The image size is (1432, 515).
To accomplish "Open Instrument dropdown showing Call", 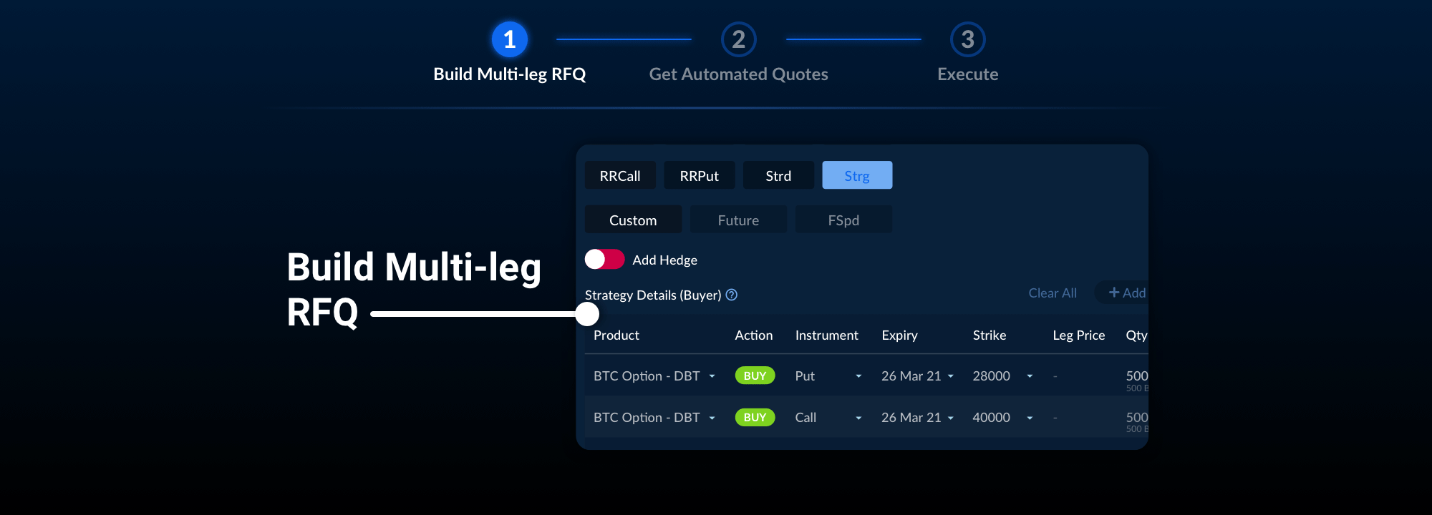I will click(x=858, y=418).
